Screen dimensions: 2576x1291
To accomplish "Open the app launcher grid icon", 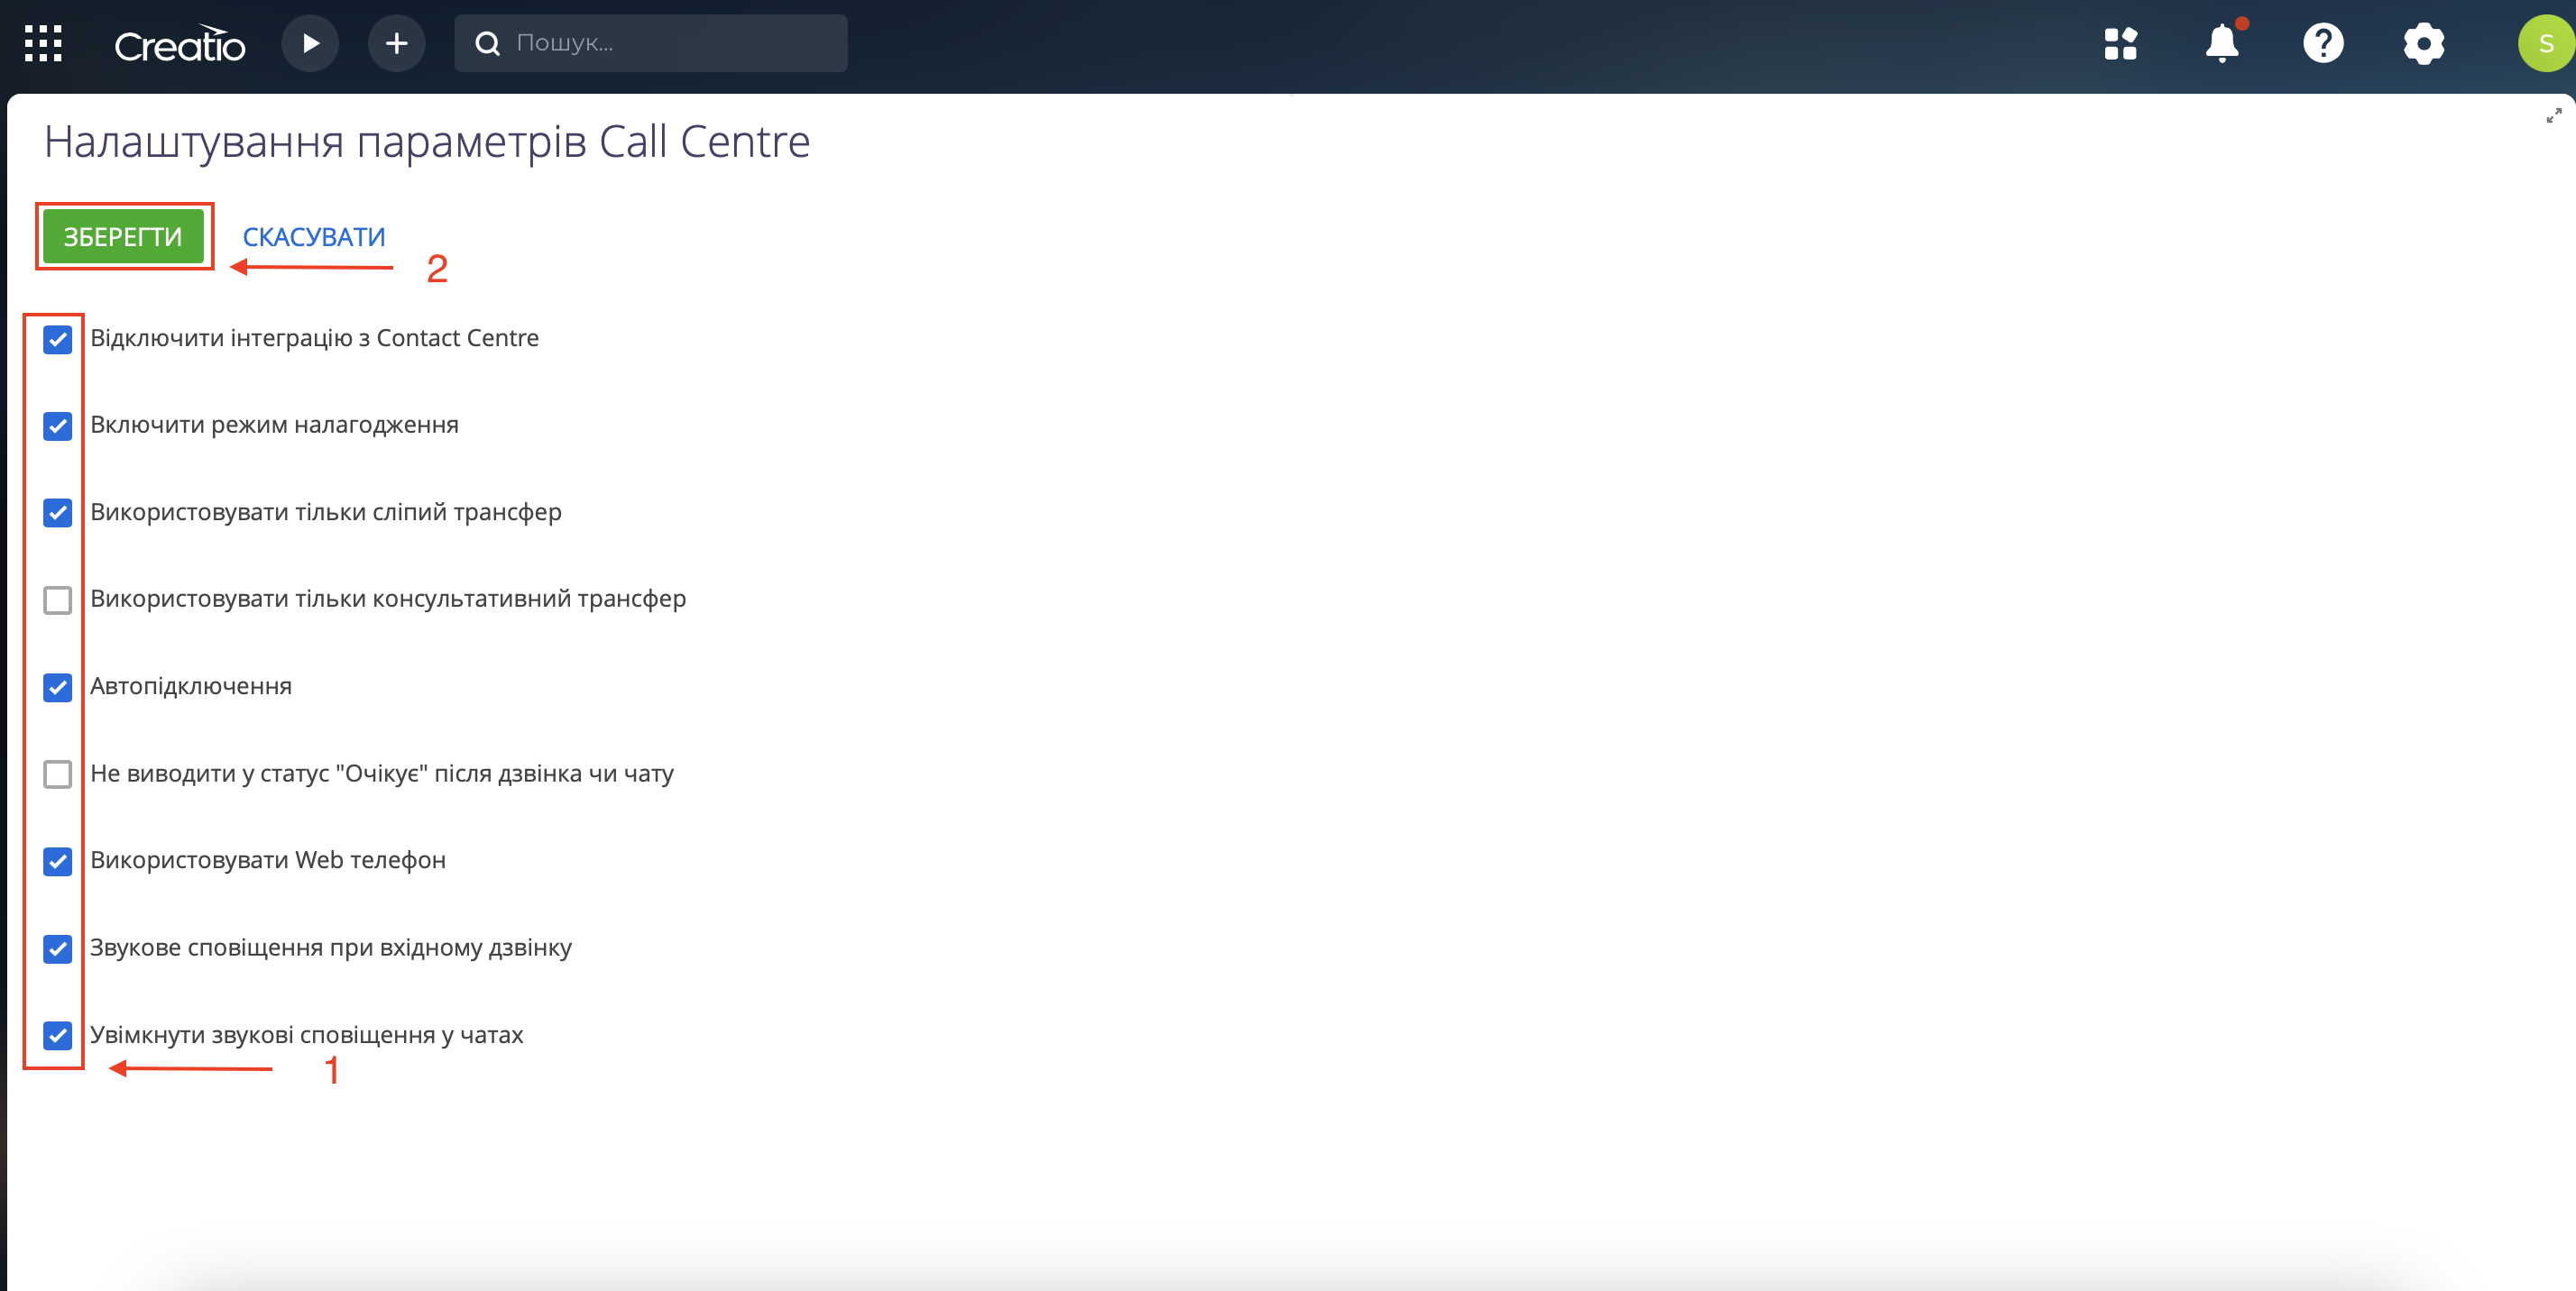I will tap(43, 44).
